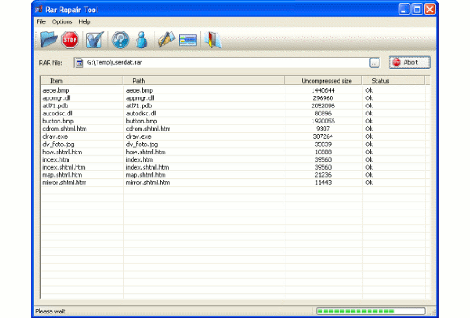Image resolution: width=470 pixels, height=318 pixels.
Task: Click Ok status of mirror.shtml.htm row
Action: (369, 183)
